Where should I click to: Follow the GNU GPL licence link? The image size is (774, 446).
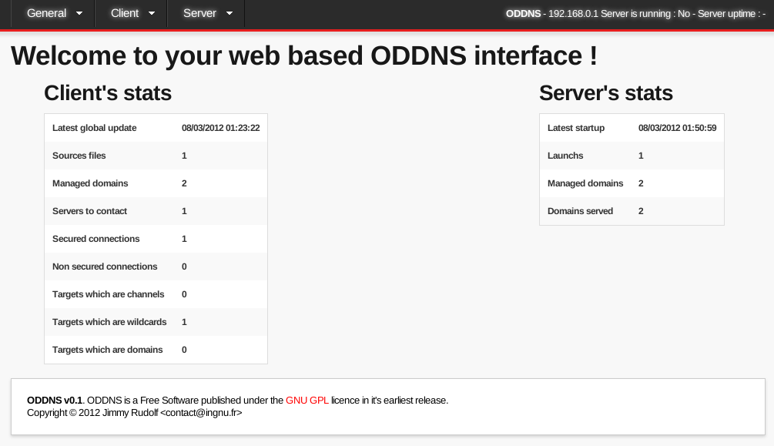tap(307, 401)
